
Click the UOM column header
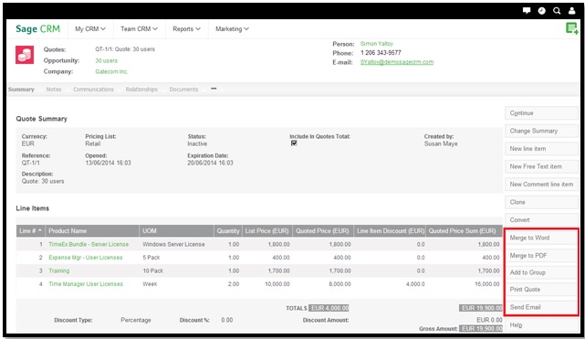point(176,231)
